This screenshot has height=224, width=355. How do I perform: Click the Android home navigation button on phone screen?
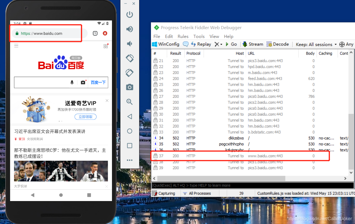(x=61, y=195)
